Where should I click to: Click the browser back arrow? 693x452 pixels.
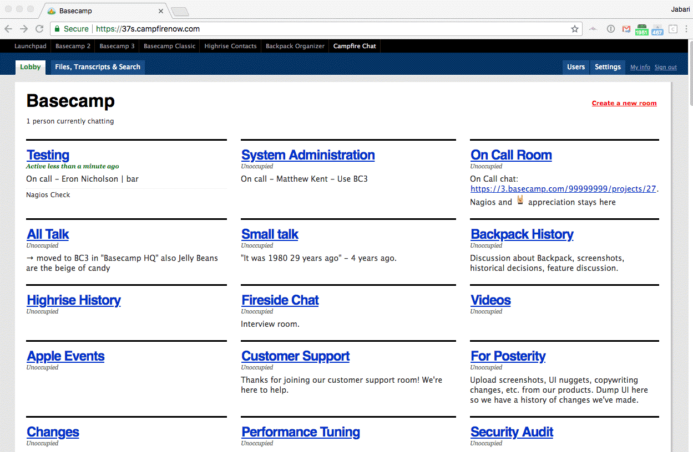click(x=8, y=29)
